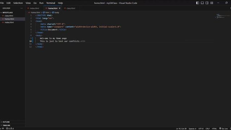Screen dimensions: 231x130
Task: Open Explorer's three-dot more actions menu
Action: [22, 8]
